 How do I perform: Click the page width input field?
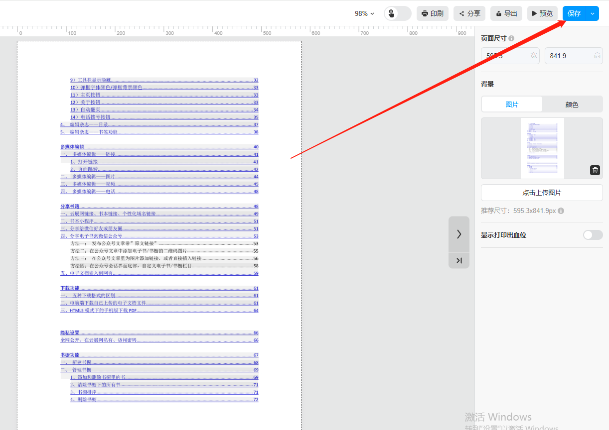(504, 56)
